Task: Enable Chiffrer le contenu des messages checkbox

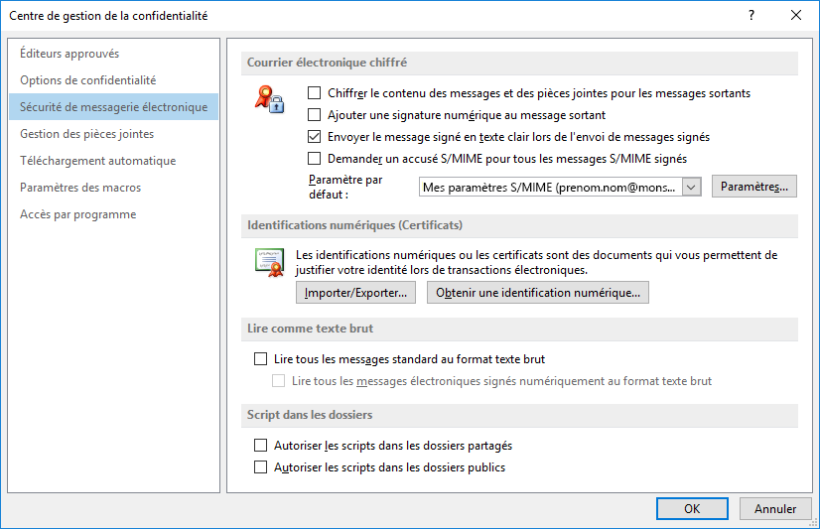Action: (315, 93)
